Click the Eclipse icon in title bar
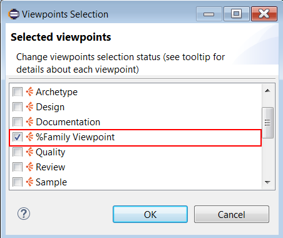This screenshot has width=283, height=238. pos(14,14)
